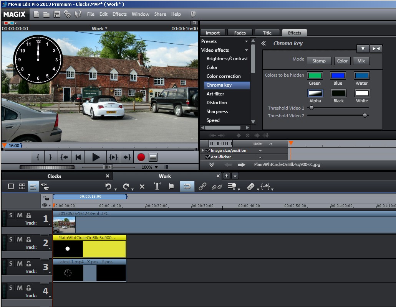Click the red Record button

coord(141,157)
